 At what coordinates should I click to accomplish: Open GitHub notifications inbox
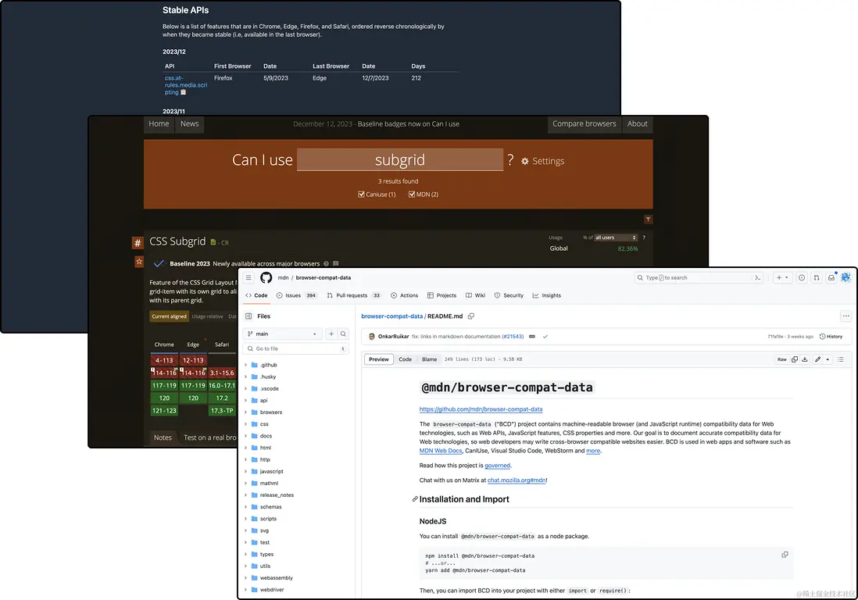[831, 278]
